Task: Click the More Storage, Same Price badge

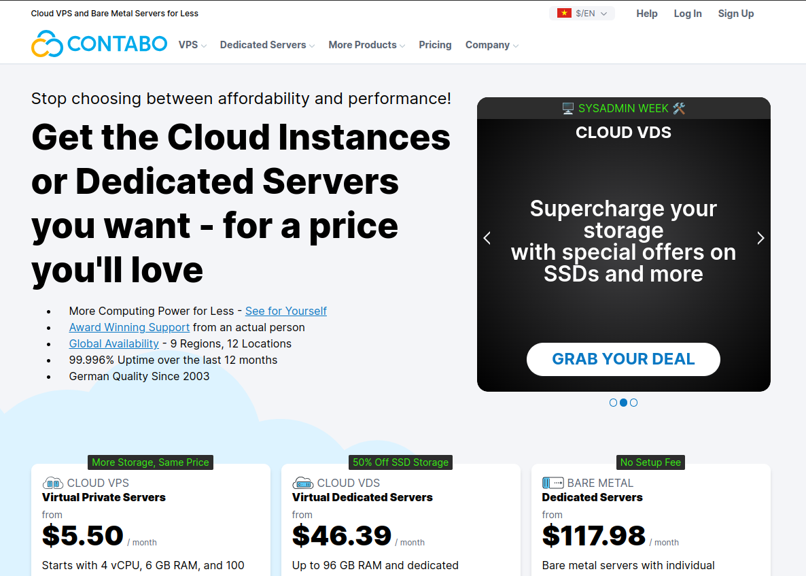Action: [x=150, y=462]
